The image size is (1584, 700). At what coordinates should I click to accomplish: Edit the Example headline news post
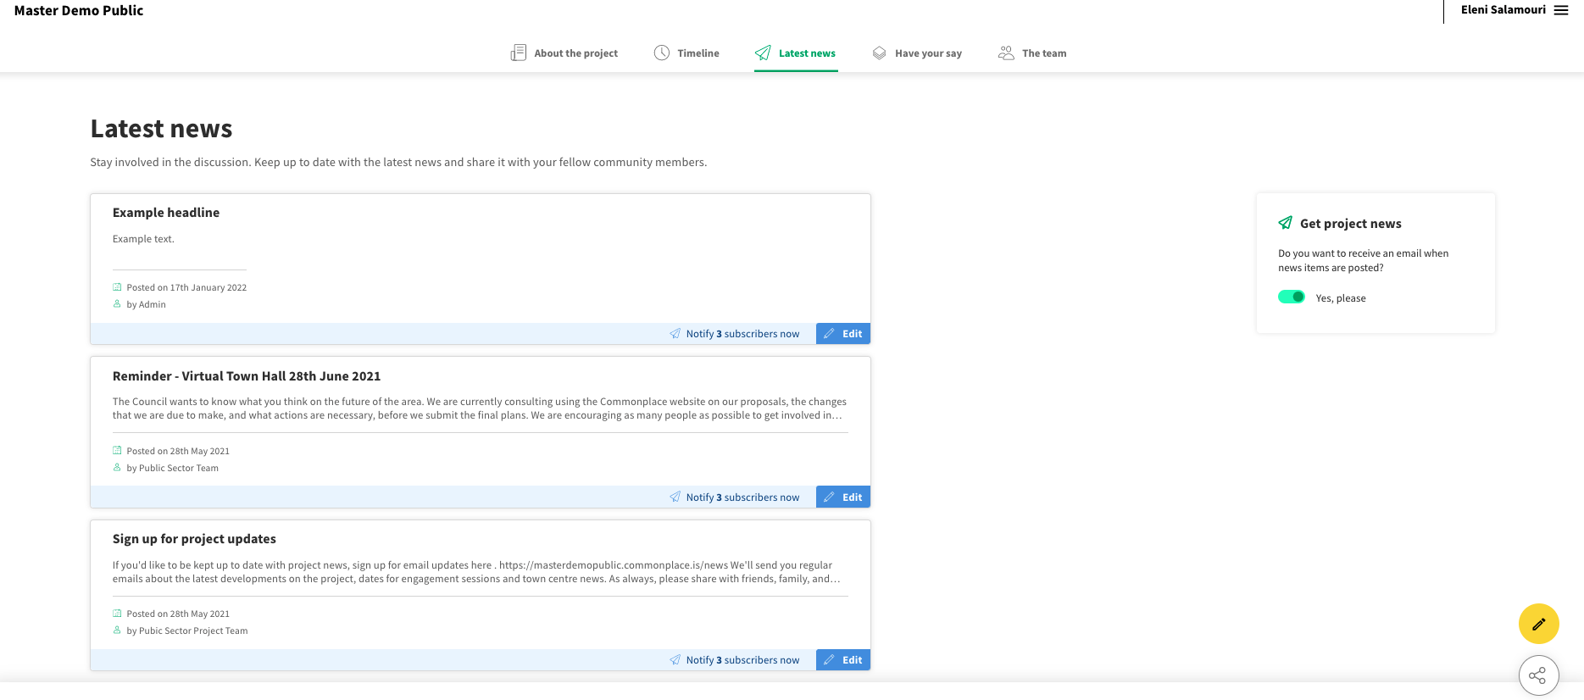(x=843, y=334)
